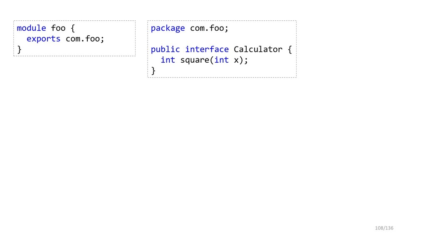This screenshot has height=239, width=426.
Task: Click the parameter type 'int' inside the parentheses
Action: (x=221, y=60)
